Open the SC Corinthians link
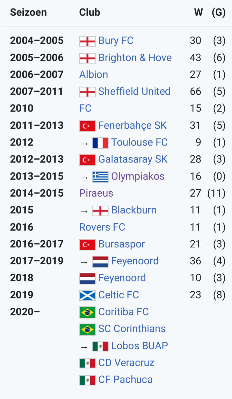The width and height of the screenshot is (232, 399). click(x=132, y=329)
